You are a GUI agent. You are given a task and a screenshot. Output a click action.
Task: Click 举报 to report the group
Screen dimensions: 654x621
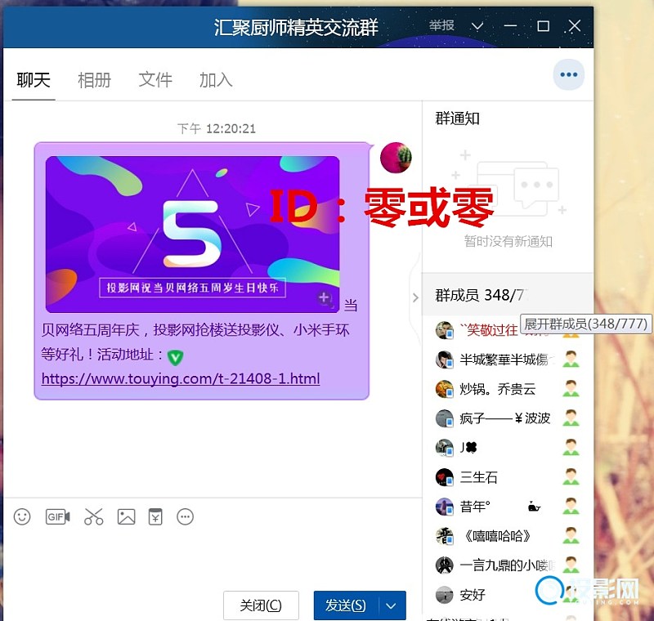(x=441, y=26)
